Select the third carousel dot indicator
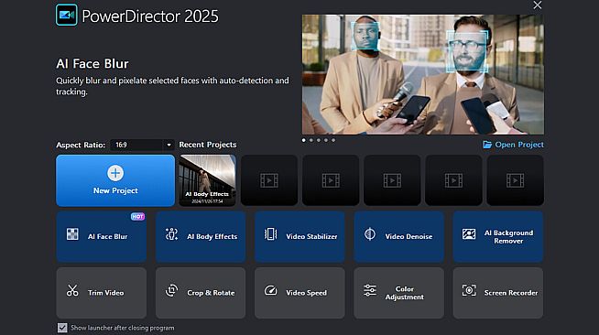The height and width of the screenshot is (335, 599). pyautogui.click(x=319, y=140)
